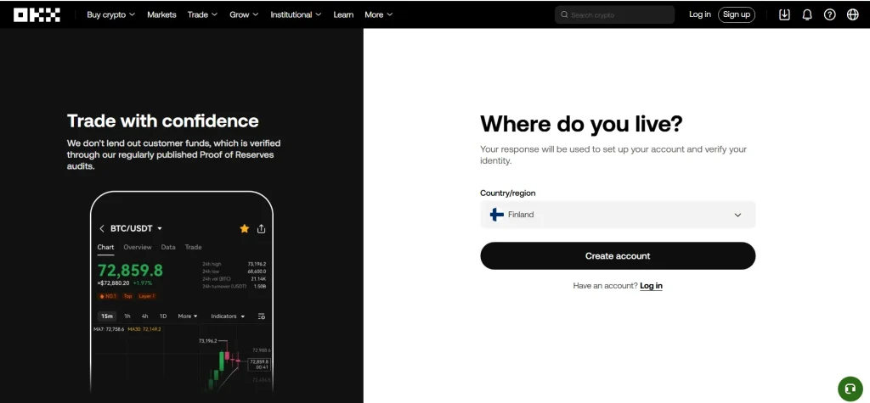This screenshot has width=870, height=403.
Task: Expand the Institutional menu
Action: 296,14
